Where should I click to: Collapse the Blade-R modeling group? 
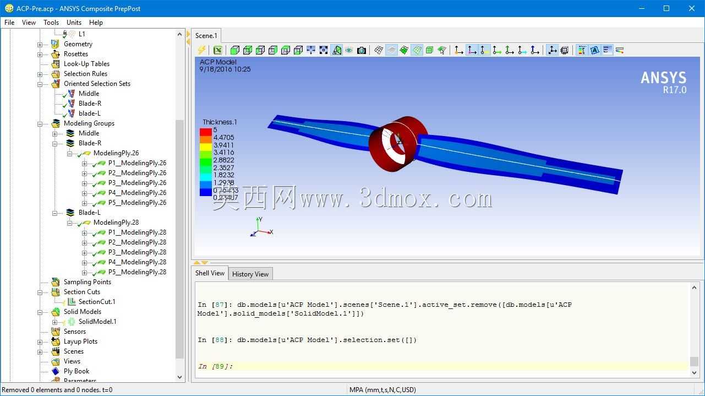55,144
